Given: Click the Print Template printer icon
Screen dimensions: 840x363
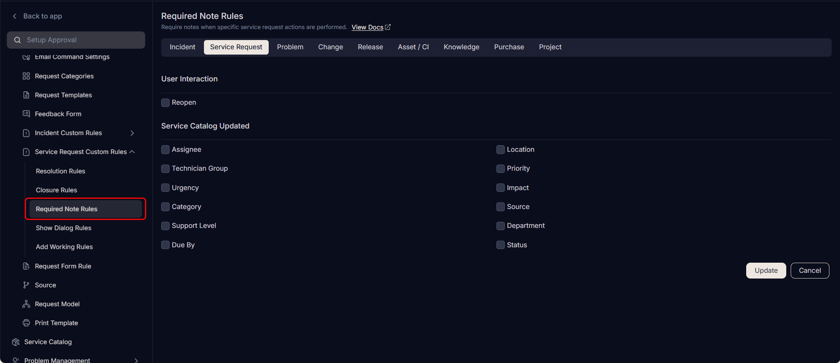Looking at the screenshot, I should pyautogui.click(x=26, y=323).
